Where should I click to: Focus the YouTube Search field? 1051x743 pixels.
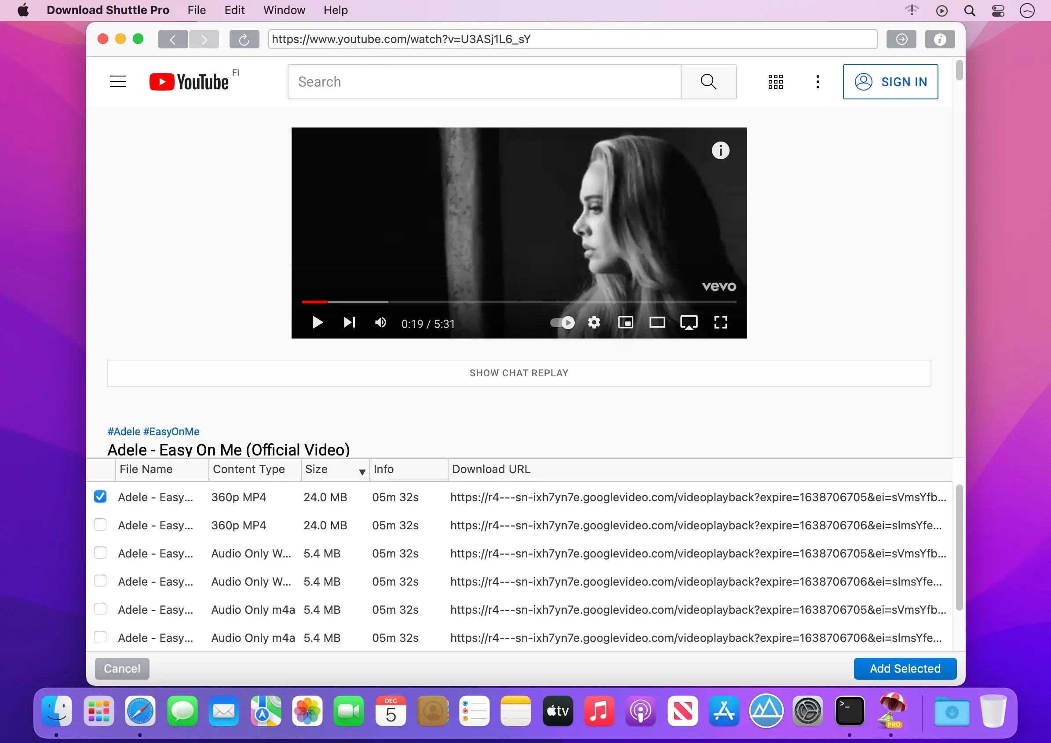tap(484, 82)
